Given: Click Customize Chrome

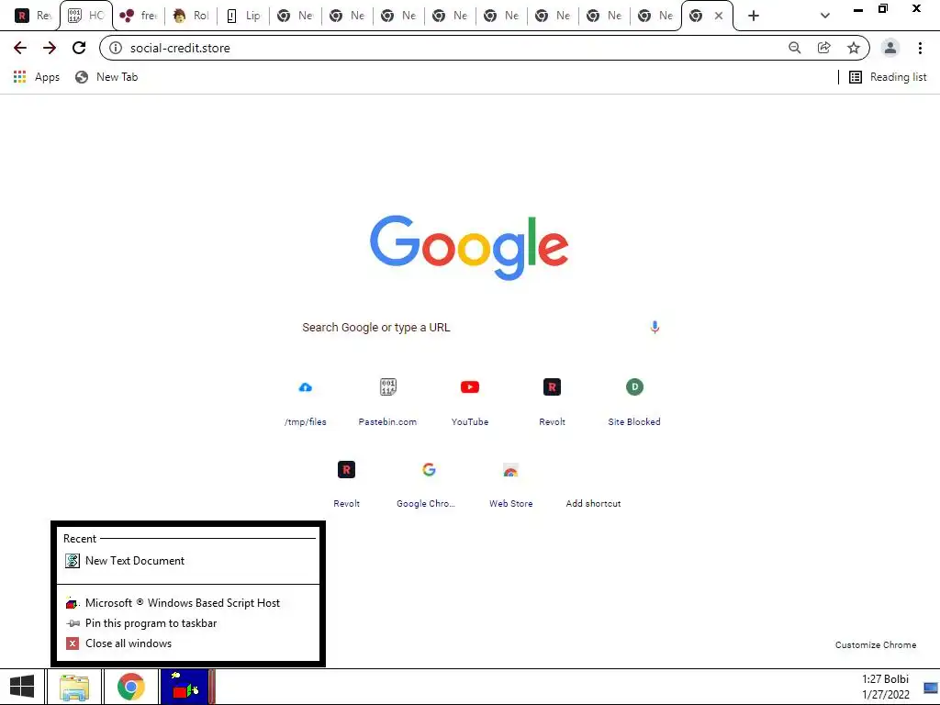Looking at the screenshot, I should pos(875,645).
